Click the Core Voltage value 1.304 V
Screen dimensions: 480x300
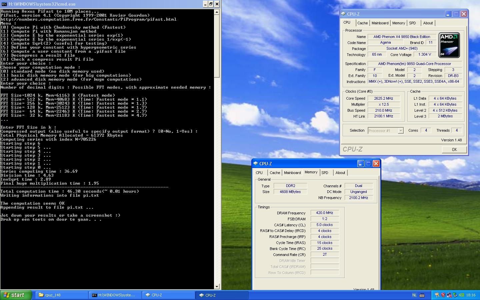tap(425, 54)
